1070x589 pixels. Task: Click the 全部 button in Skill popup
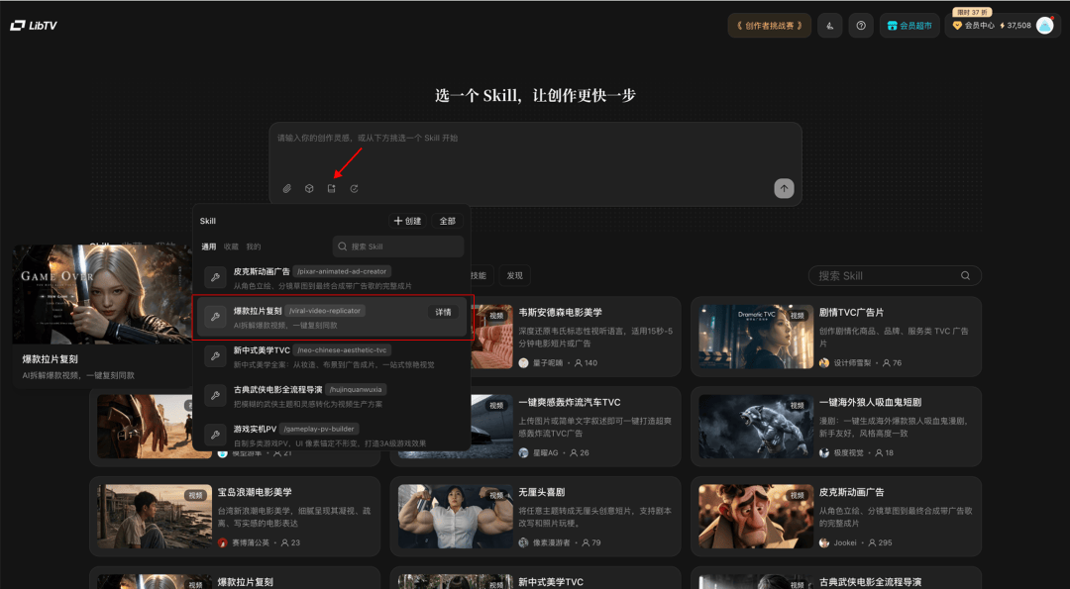(x=447, y=221)
